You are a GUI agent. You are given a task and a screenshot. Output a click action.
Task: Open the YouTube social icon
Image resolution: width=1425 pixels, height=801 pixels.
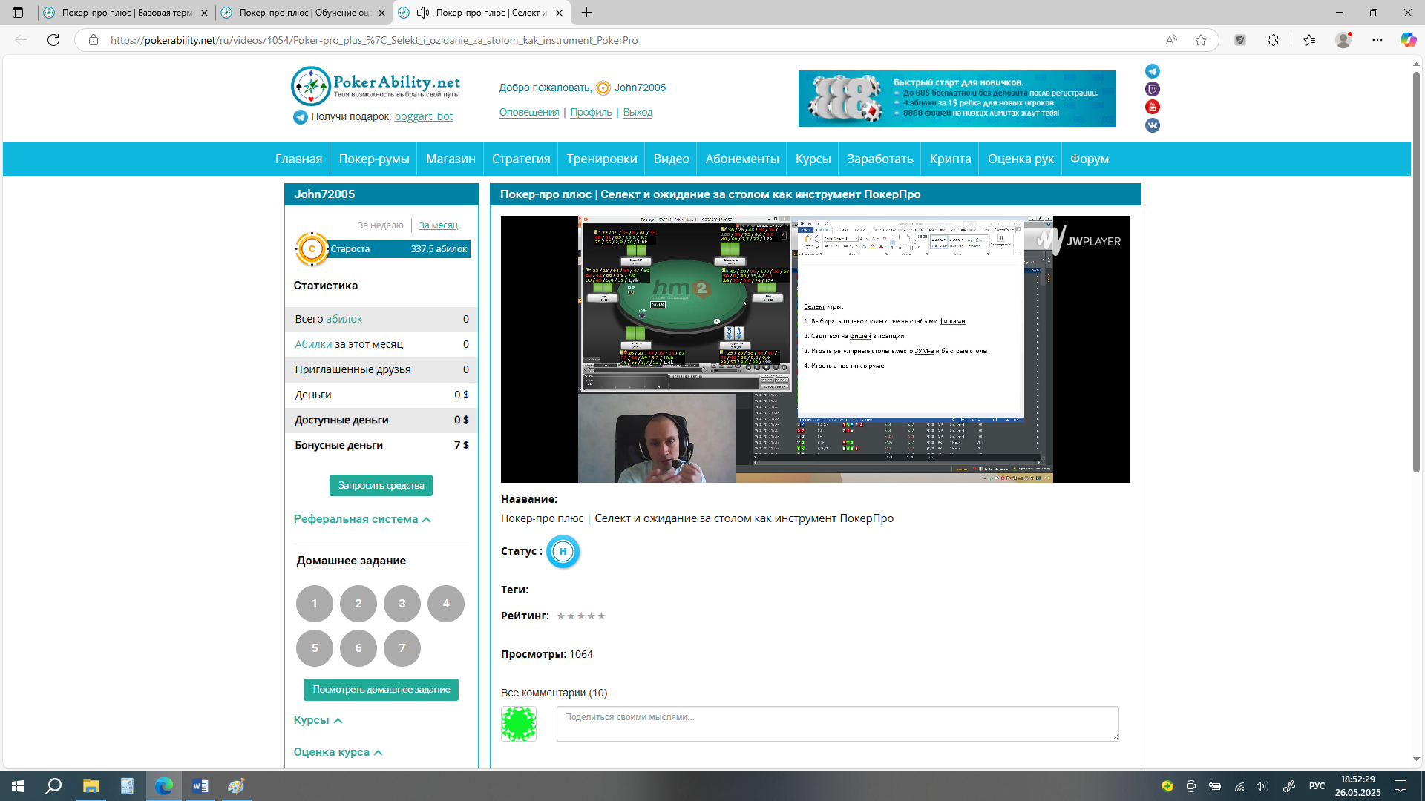pos(1153,107)
